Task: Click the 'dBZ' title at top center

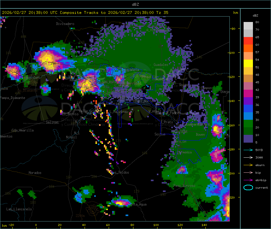Action: pyautogui.click(x=135, y=5)
